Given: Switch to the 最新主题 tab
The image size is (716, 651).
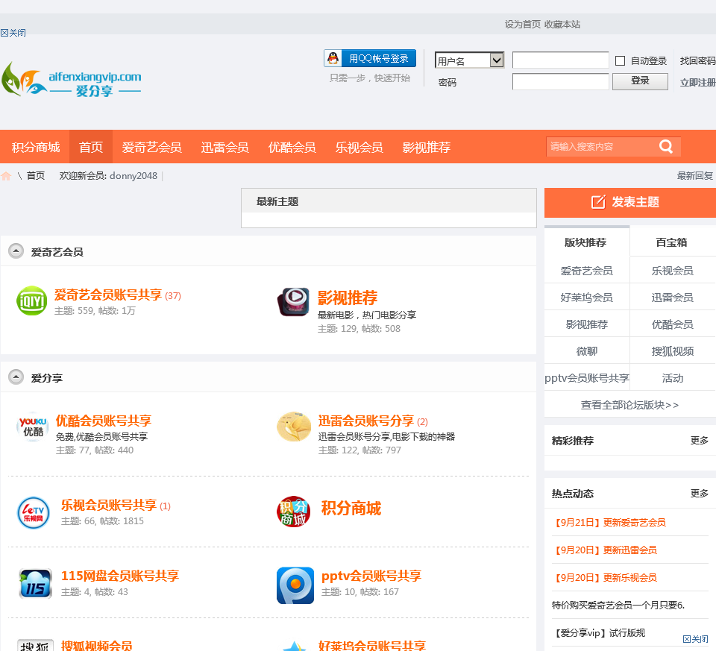Looking at the screenshot, I should click(277, 201).
